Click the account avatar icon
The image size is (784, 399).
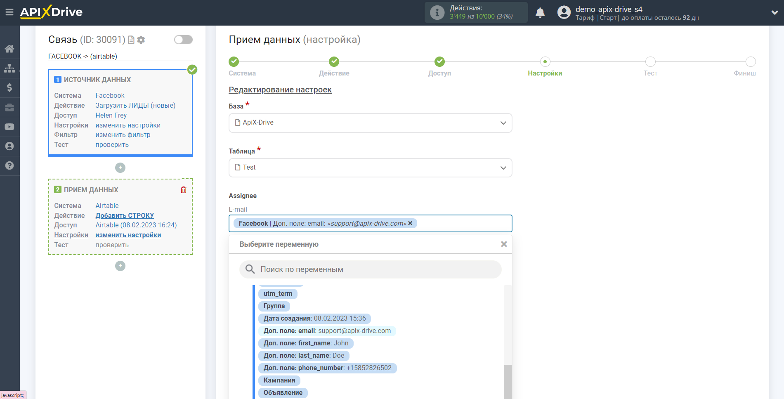tap(564, 12)
